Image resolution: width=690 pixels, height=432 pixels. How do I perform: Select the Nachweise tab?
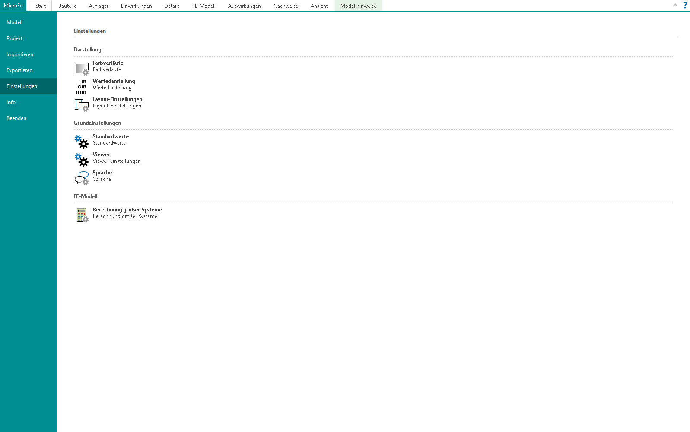tap(286, 6)
